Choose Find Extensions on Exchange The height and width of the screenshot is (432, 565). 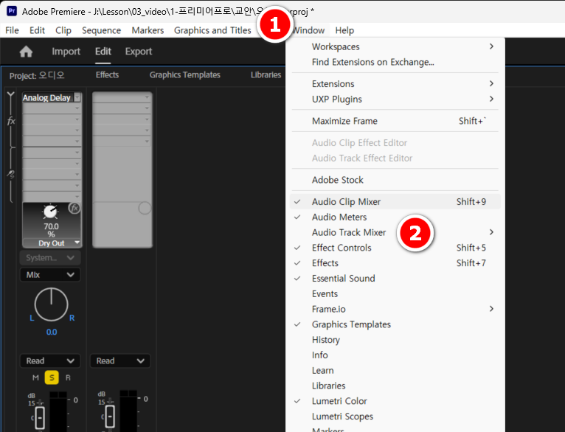coord(395,62)
